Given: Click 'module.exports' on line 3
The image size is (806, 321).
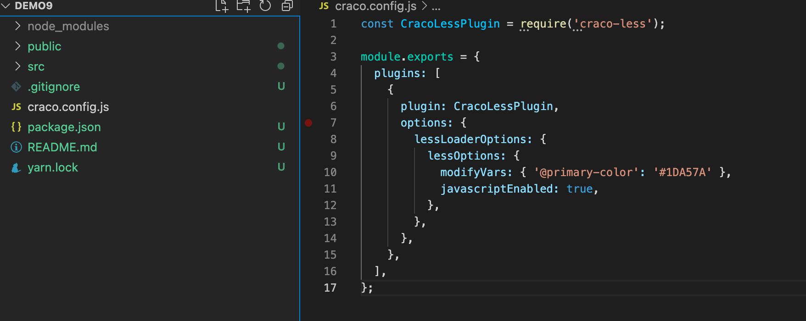Looking at the screenshot, I should [407, 57].
